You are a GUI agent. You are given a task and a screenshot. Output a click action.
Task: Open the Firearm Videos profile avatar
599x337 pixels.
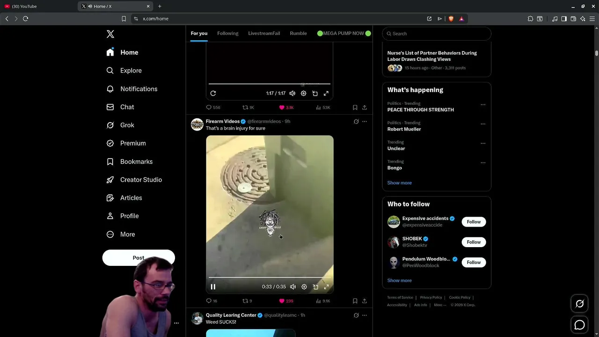point(197,125)
